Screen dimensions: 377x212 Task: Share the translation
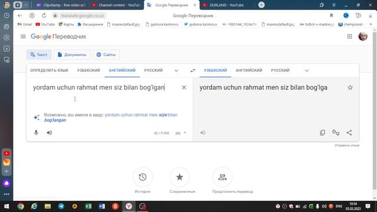coord(349,132)
